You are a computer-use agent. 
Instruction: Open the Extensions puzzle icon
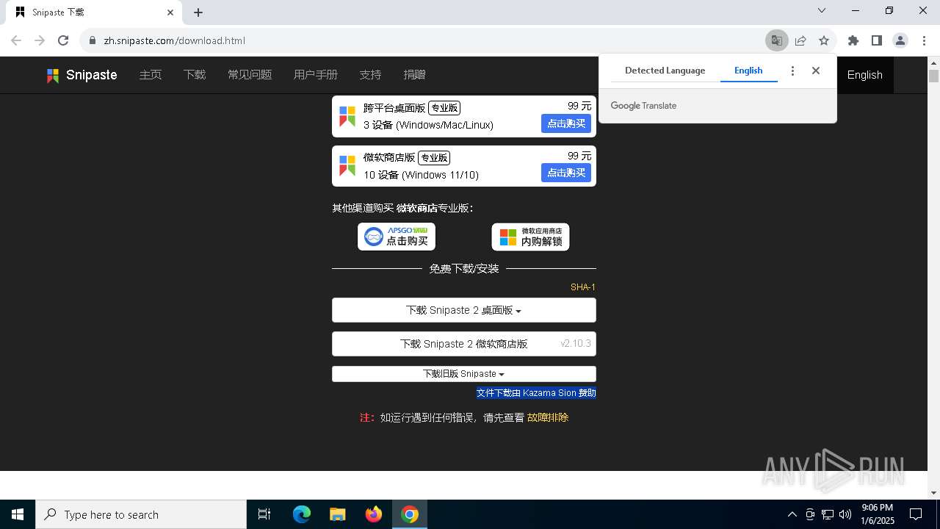point(853,40)
